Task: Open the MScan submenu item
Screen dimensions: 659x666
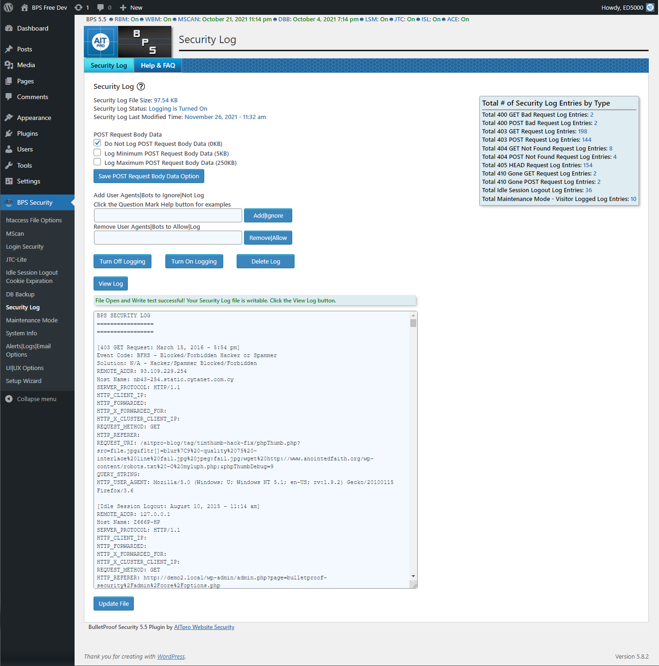Action: tap(15, 234)
